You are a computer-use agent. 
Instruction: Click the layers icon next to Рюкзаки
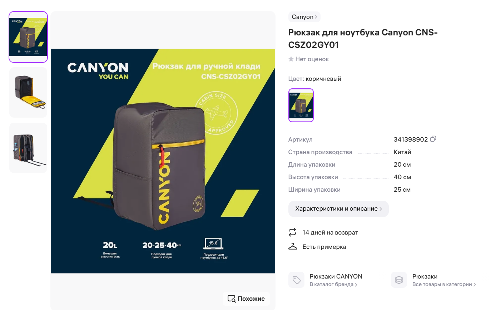[x=399, y=280]
